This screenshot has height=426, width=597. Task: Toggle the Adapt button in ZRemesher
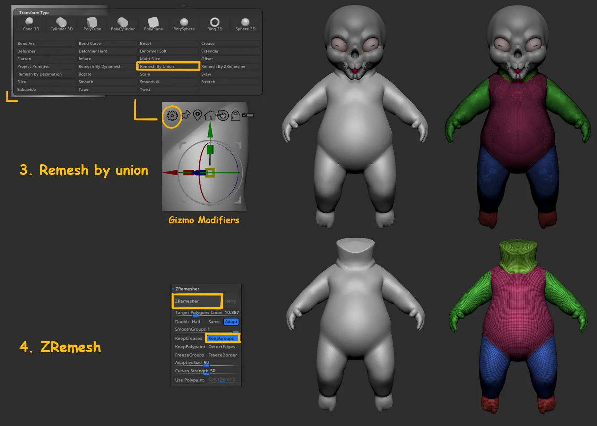pos(231,322)
